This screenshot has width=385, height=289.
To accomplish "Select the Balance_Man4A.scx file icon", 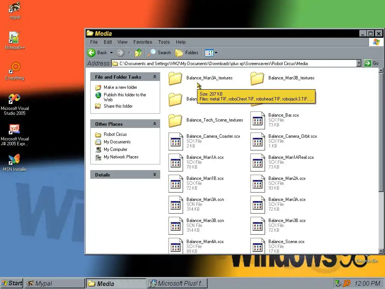I will tap(176, 246).
